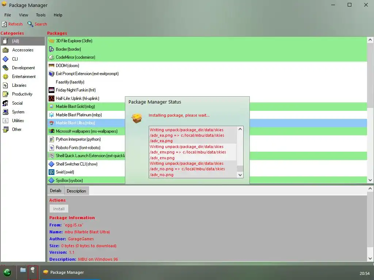374x280 pixels.
Task: Click the status dialog package box icon
Action: (137, 118)
